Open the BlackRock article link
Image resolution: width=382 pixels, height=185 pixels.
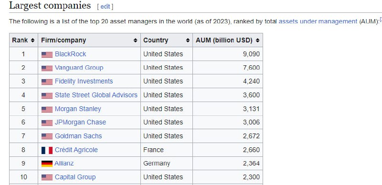[x=70, y=54]
